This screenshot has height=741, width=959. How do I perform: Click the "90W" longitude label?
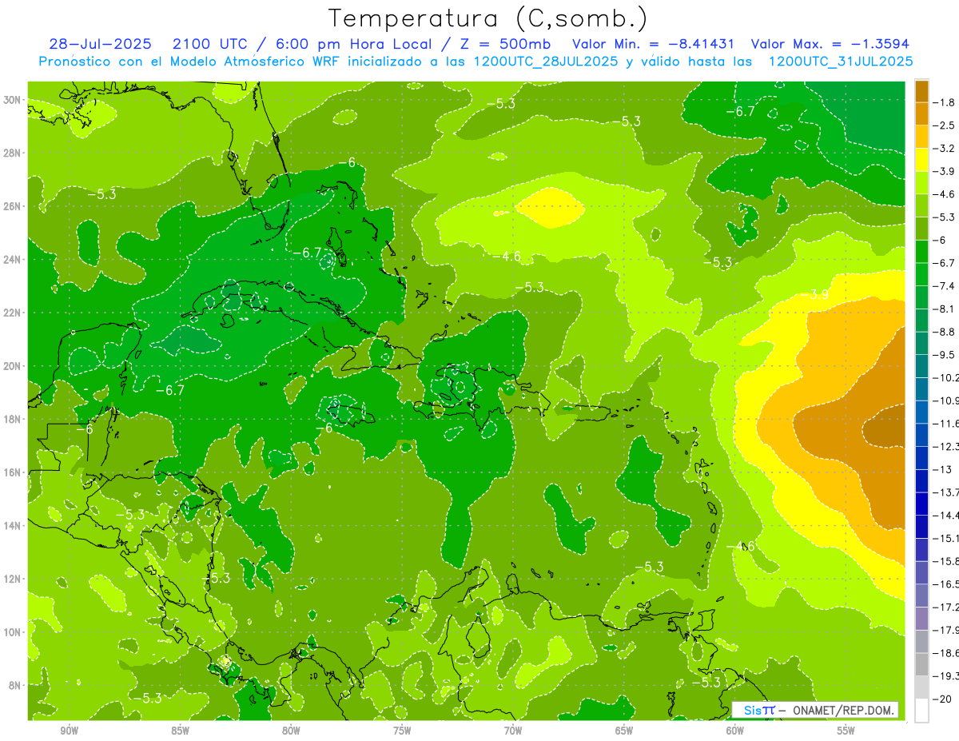click(x=69, y=731)
